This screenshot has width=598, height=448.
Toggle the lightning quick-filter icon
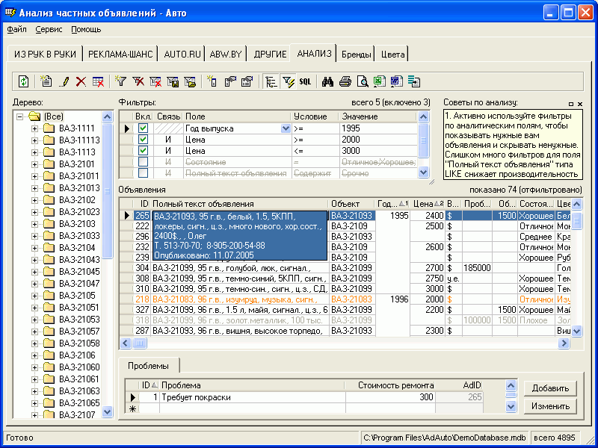(287, 82)
